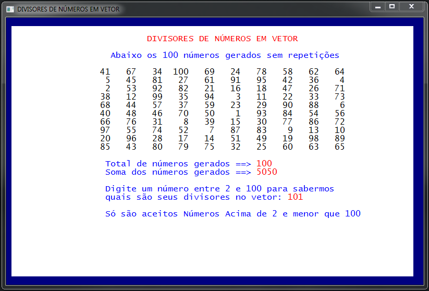Click the typed input value 101
Screen dimensions: 429x291
295,197
